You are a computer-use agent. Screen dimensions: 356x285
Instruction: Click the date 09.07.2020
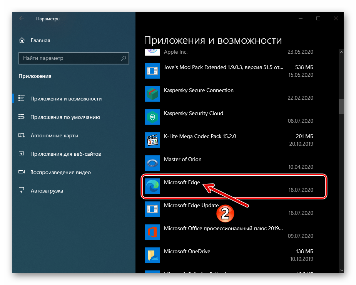pyautogui.click(x=300, y=236)
